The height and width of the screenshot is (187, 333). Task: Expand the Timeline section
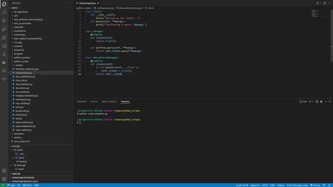[x=41, y=174]
